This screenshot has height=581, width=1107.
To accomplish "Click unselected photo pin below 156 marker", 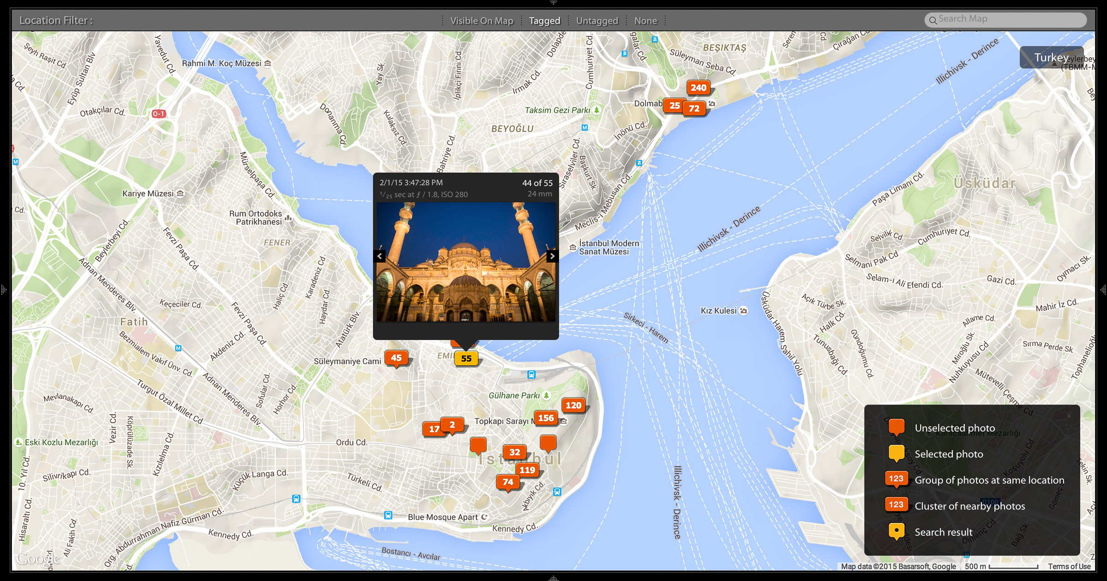I will tap(548, 443).
